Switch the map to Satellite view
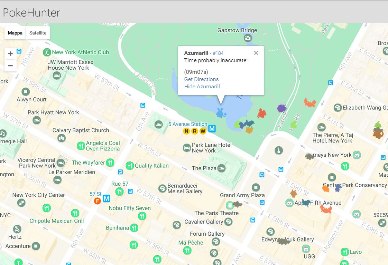Image resolution: width=388 pixels, height=265 pixels. tap(37, 32)
